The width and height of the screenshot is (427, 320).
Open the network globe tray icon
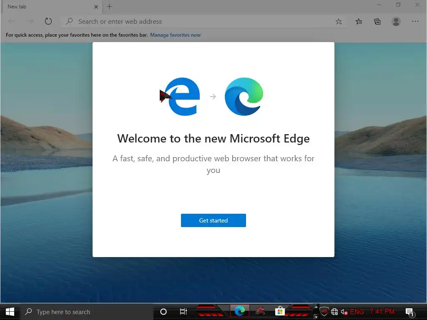(334, 312)
